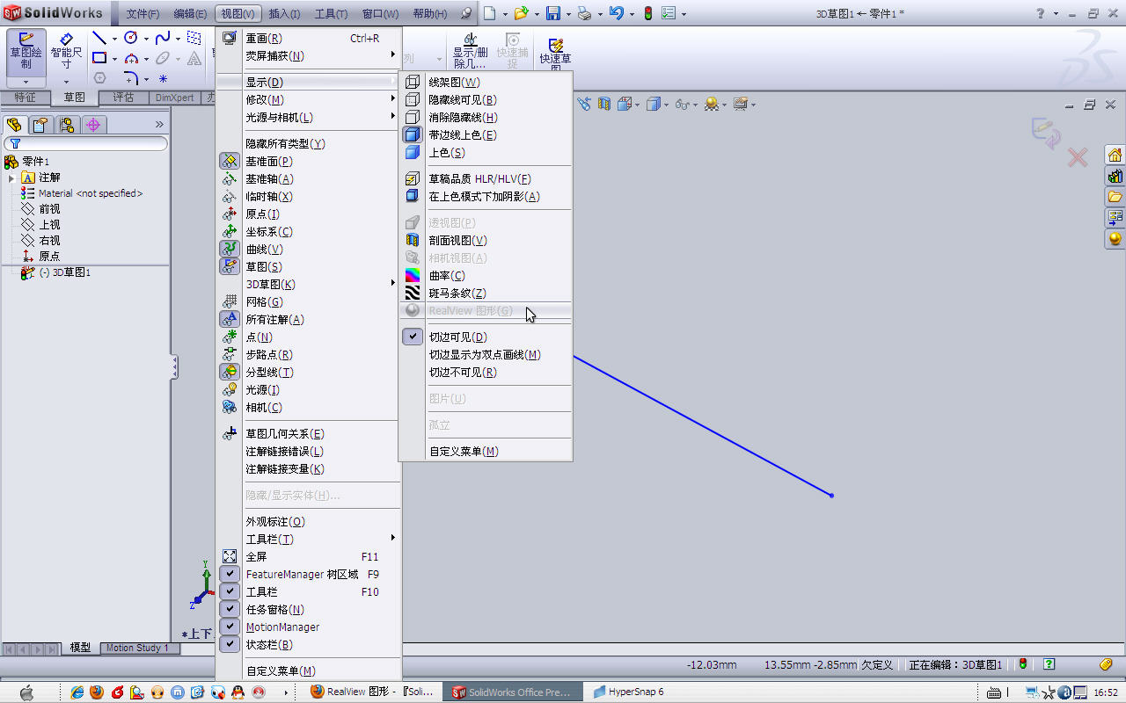
Task: Click 重画(R) redraw menu entry
Action: [x=308, y=38]
